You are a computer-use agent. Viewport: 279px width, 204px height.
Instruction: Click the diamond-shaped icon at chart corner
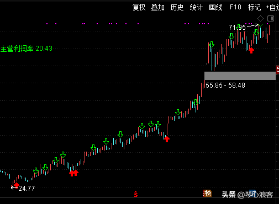coord(260,18)
